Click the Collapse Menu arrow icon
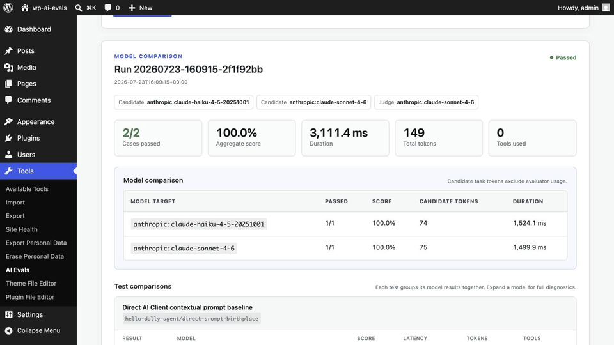Screen dimensions: 614x345 click(x=8, y=330)
